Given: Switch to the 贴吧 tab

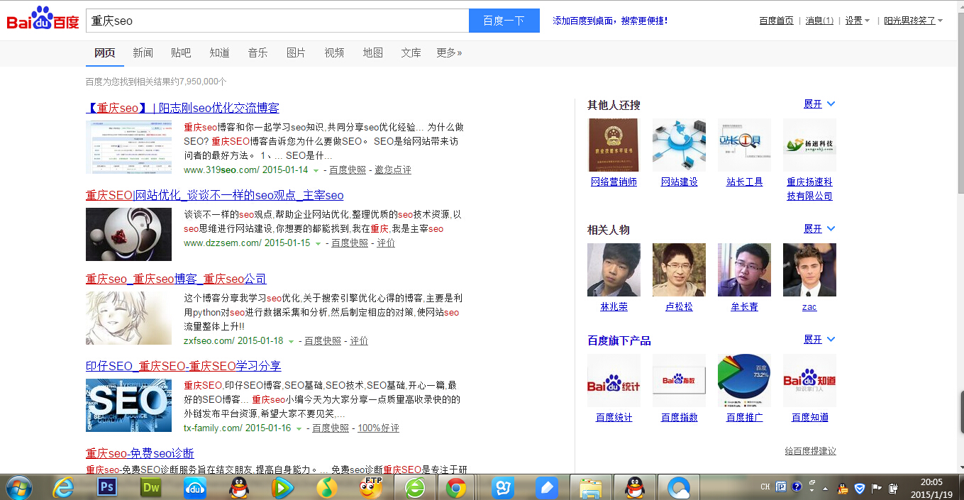Looking at the screenshot, I should point(181,52).
